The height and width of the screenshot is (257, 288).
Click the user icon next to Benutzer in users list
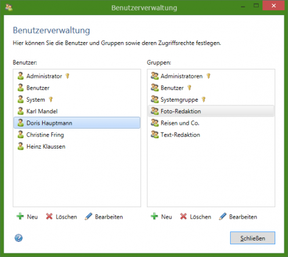21,88
